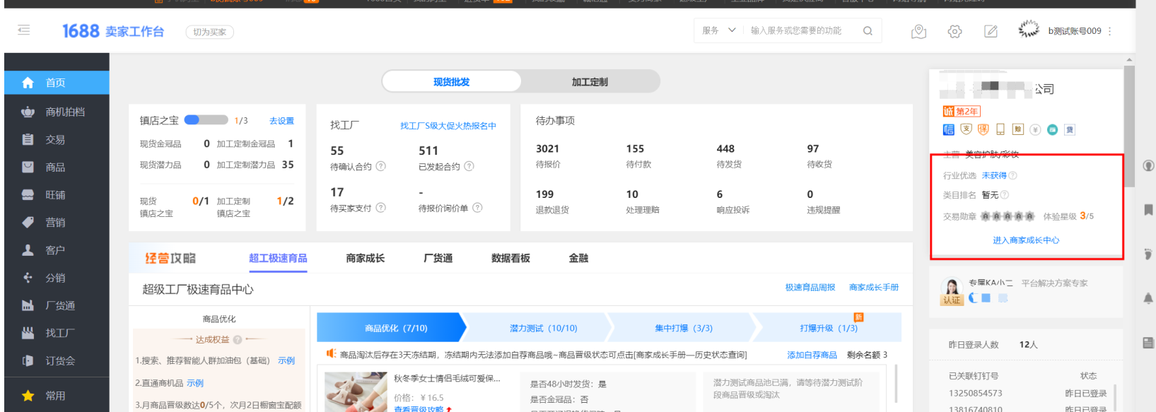The height and width of the screenshot is (412, 1156).
Task: Open settings gear icon in header
Action: click(954, 31)
